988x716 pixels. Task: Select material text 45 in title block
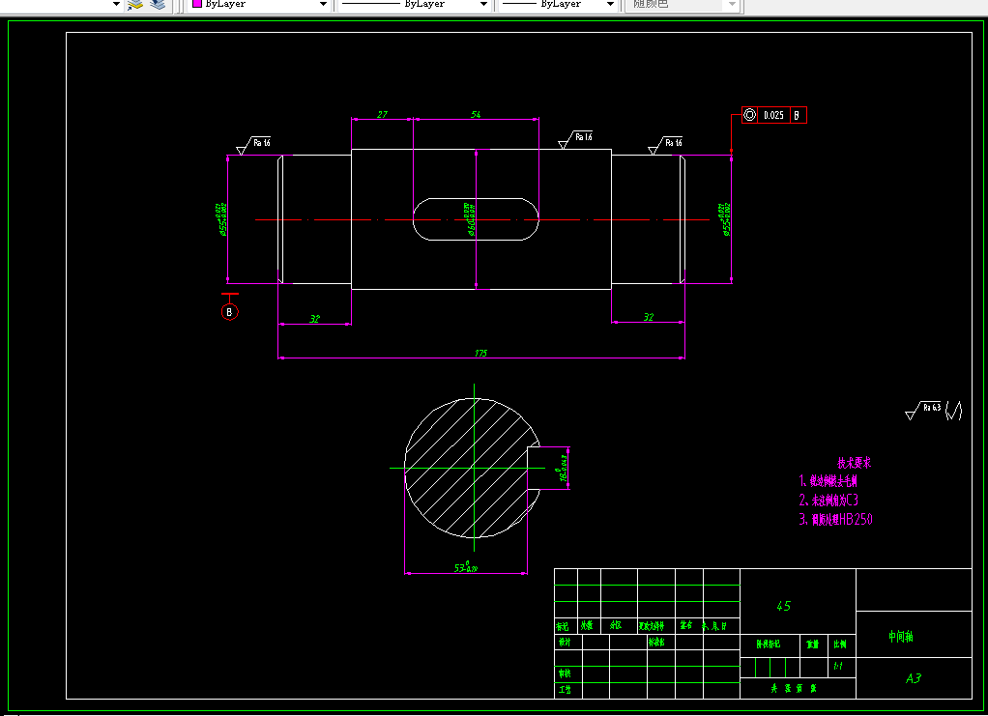[x=783, y=606]
